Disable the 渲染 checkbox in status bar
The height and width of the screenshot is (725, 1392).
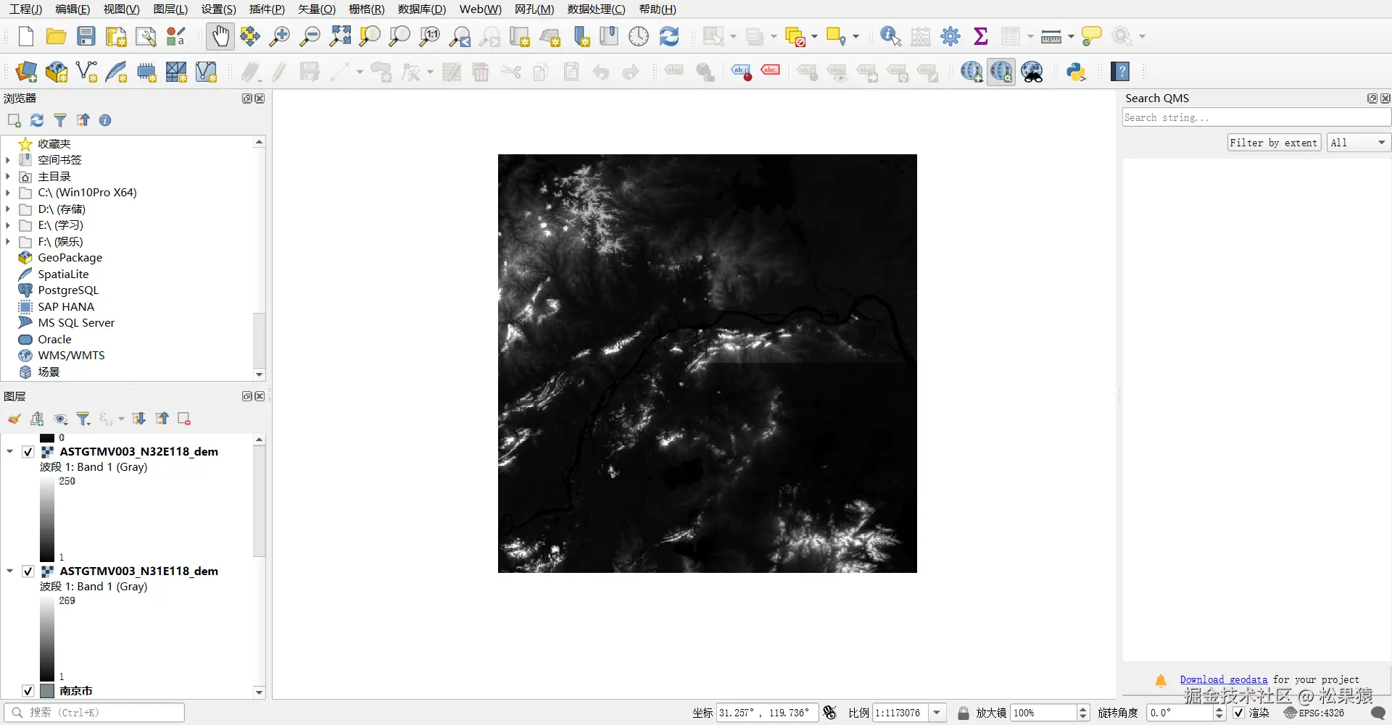1238,713
